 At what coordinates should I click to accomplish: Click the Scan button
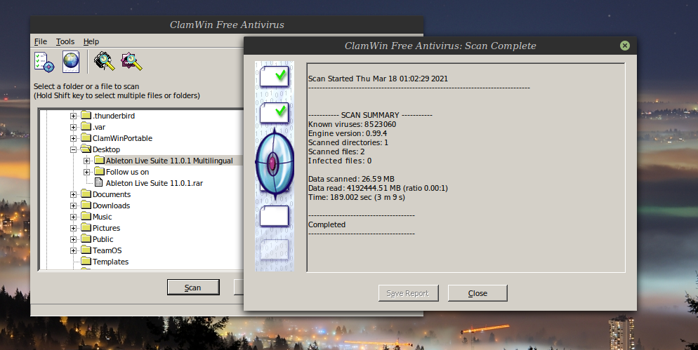(193, 288)
